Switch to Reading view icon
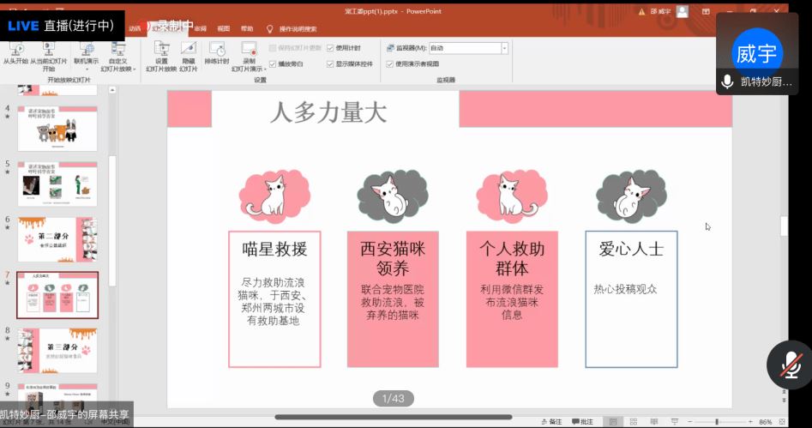 [x=654, y=422]
